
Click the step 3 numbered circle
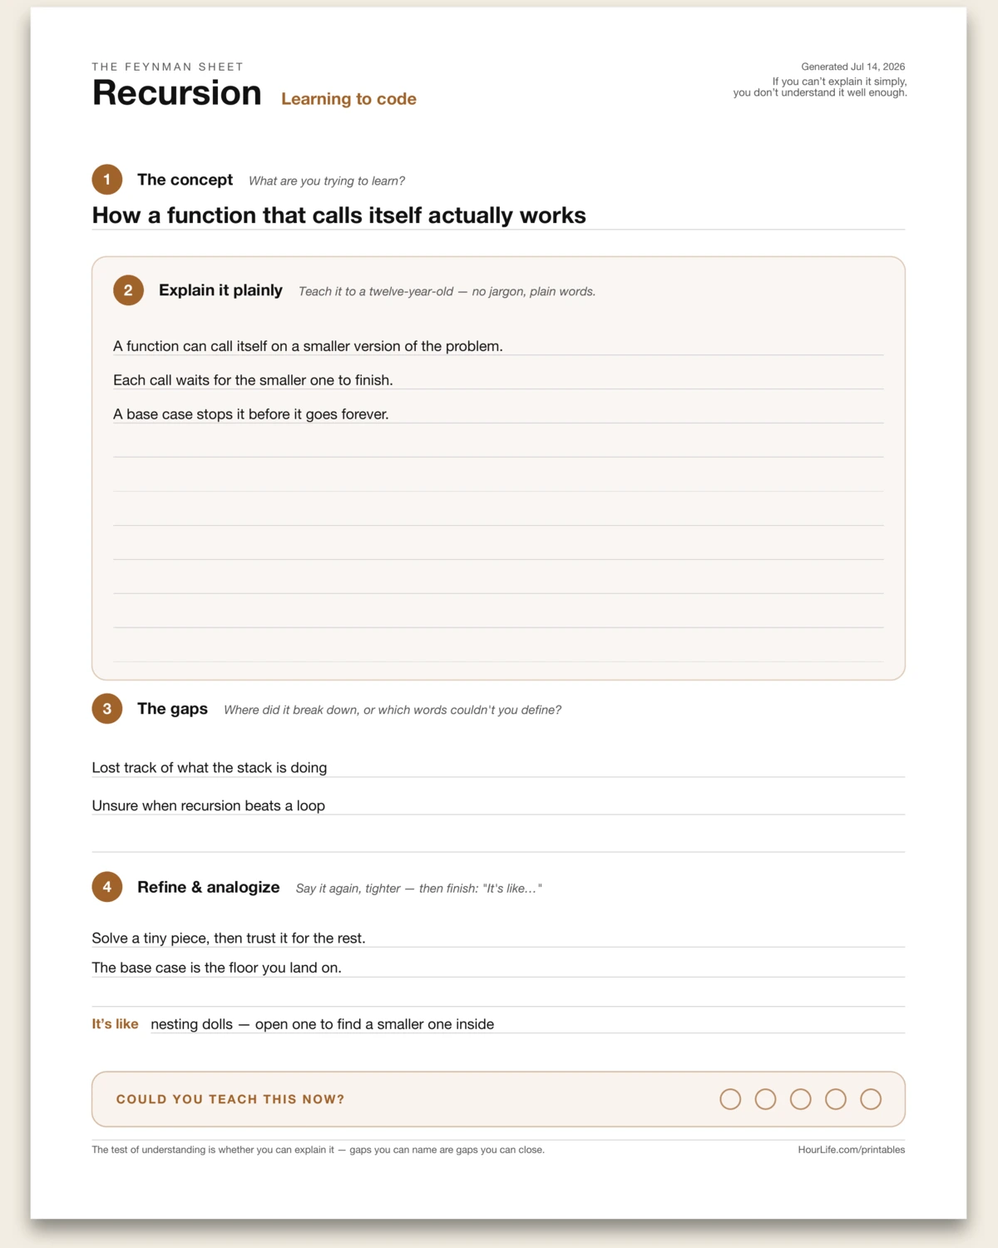point(107,709)
